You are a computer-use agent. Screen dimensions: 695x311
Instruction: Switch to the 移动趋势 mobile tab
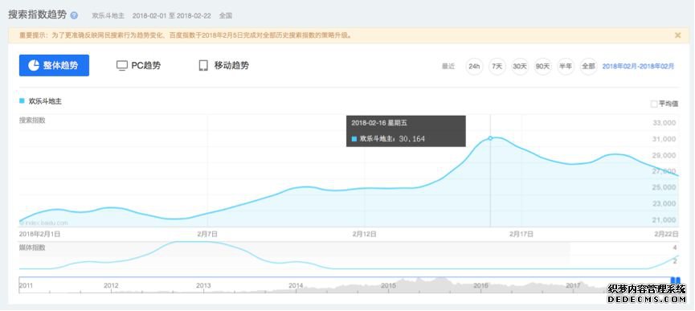pos(224,66)
